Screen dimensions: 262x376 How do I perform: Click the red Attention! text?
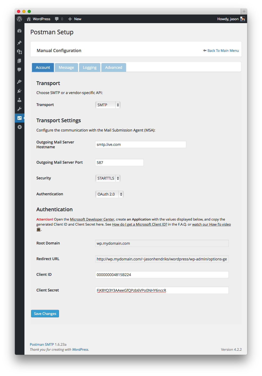(x=45, y=219)
